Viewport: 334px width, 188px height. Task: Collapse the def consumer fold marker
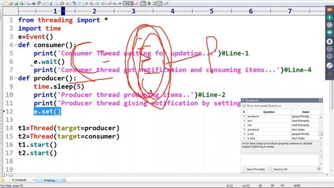click(15, 45)
